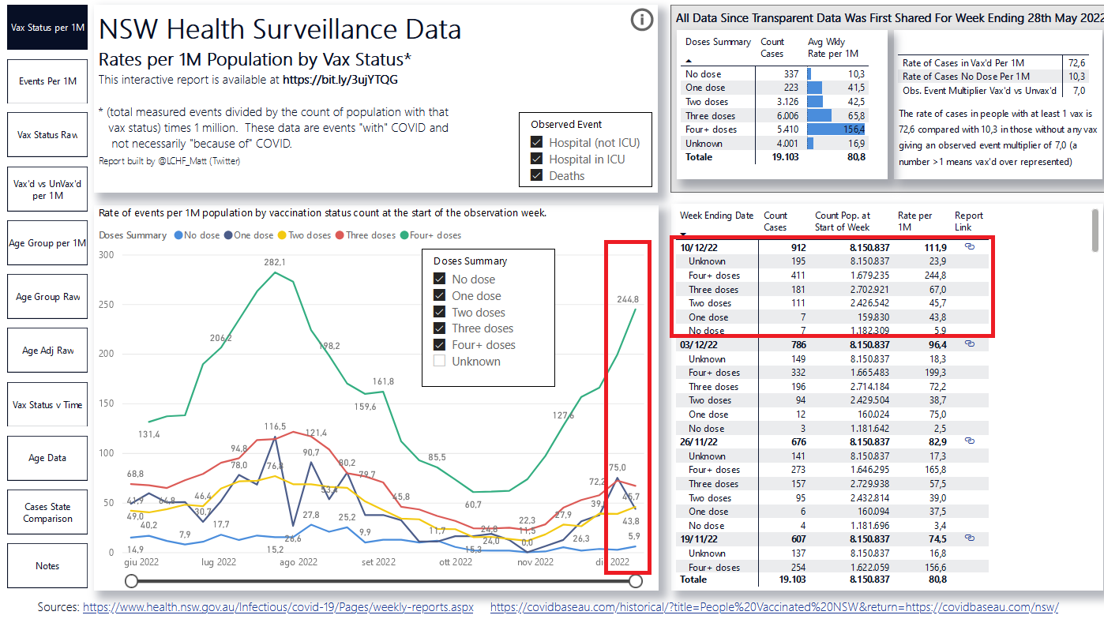
Task: Sort by Week Ending Date column arrow
Action: [x=683, y=234]
